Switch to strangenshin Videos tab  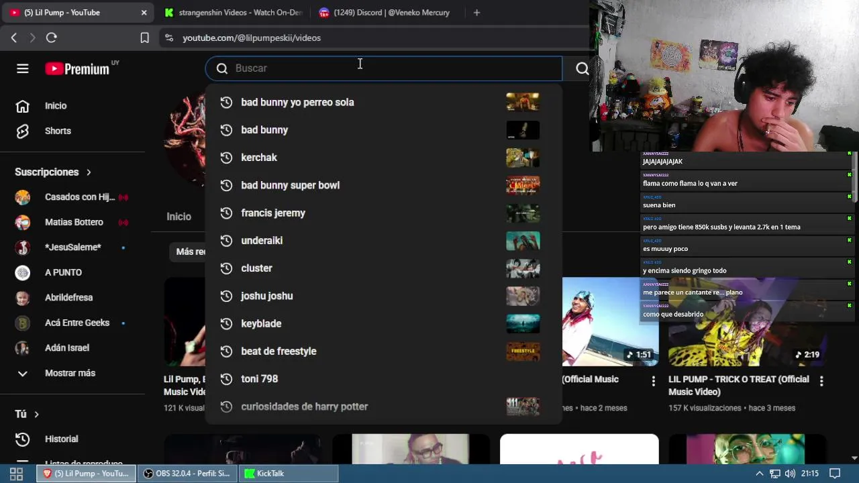[233, 13]
